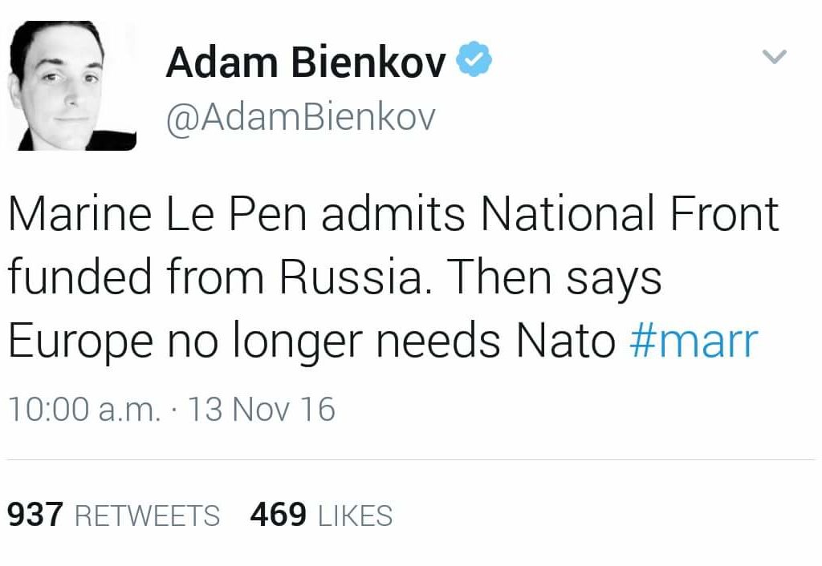
Task: Click the display name Adam Bienkov
Action: click(x=305, y=63)
